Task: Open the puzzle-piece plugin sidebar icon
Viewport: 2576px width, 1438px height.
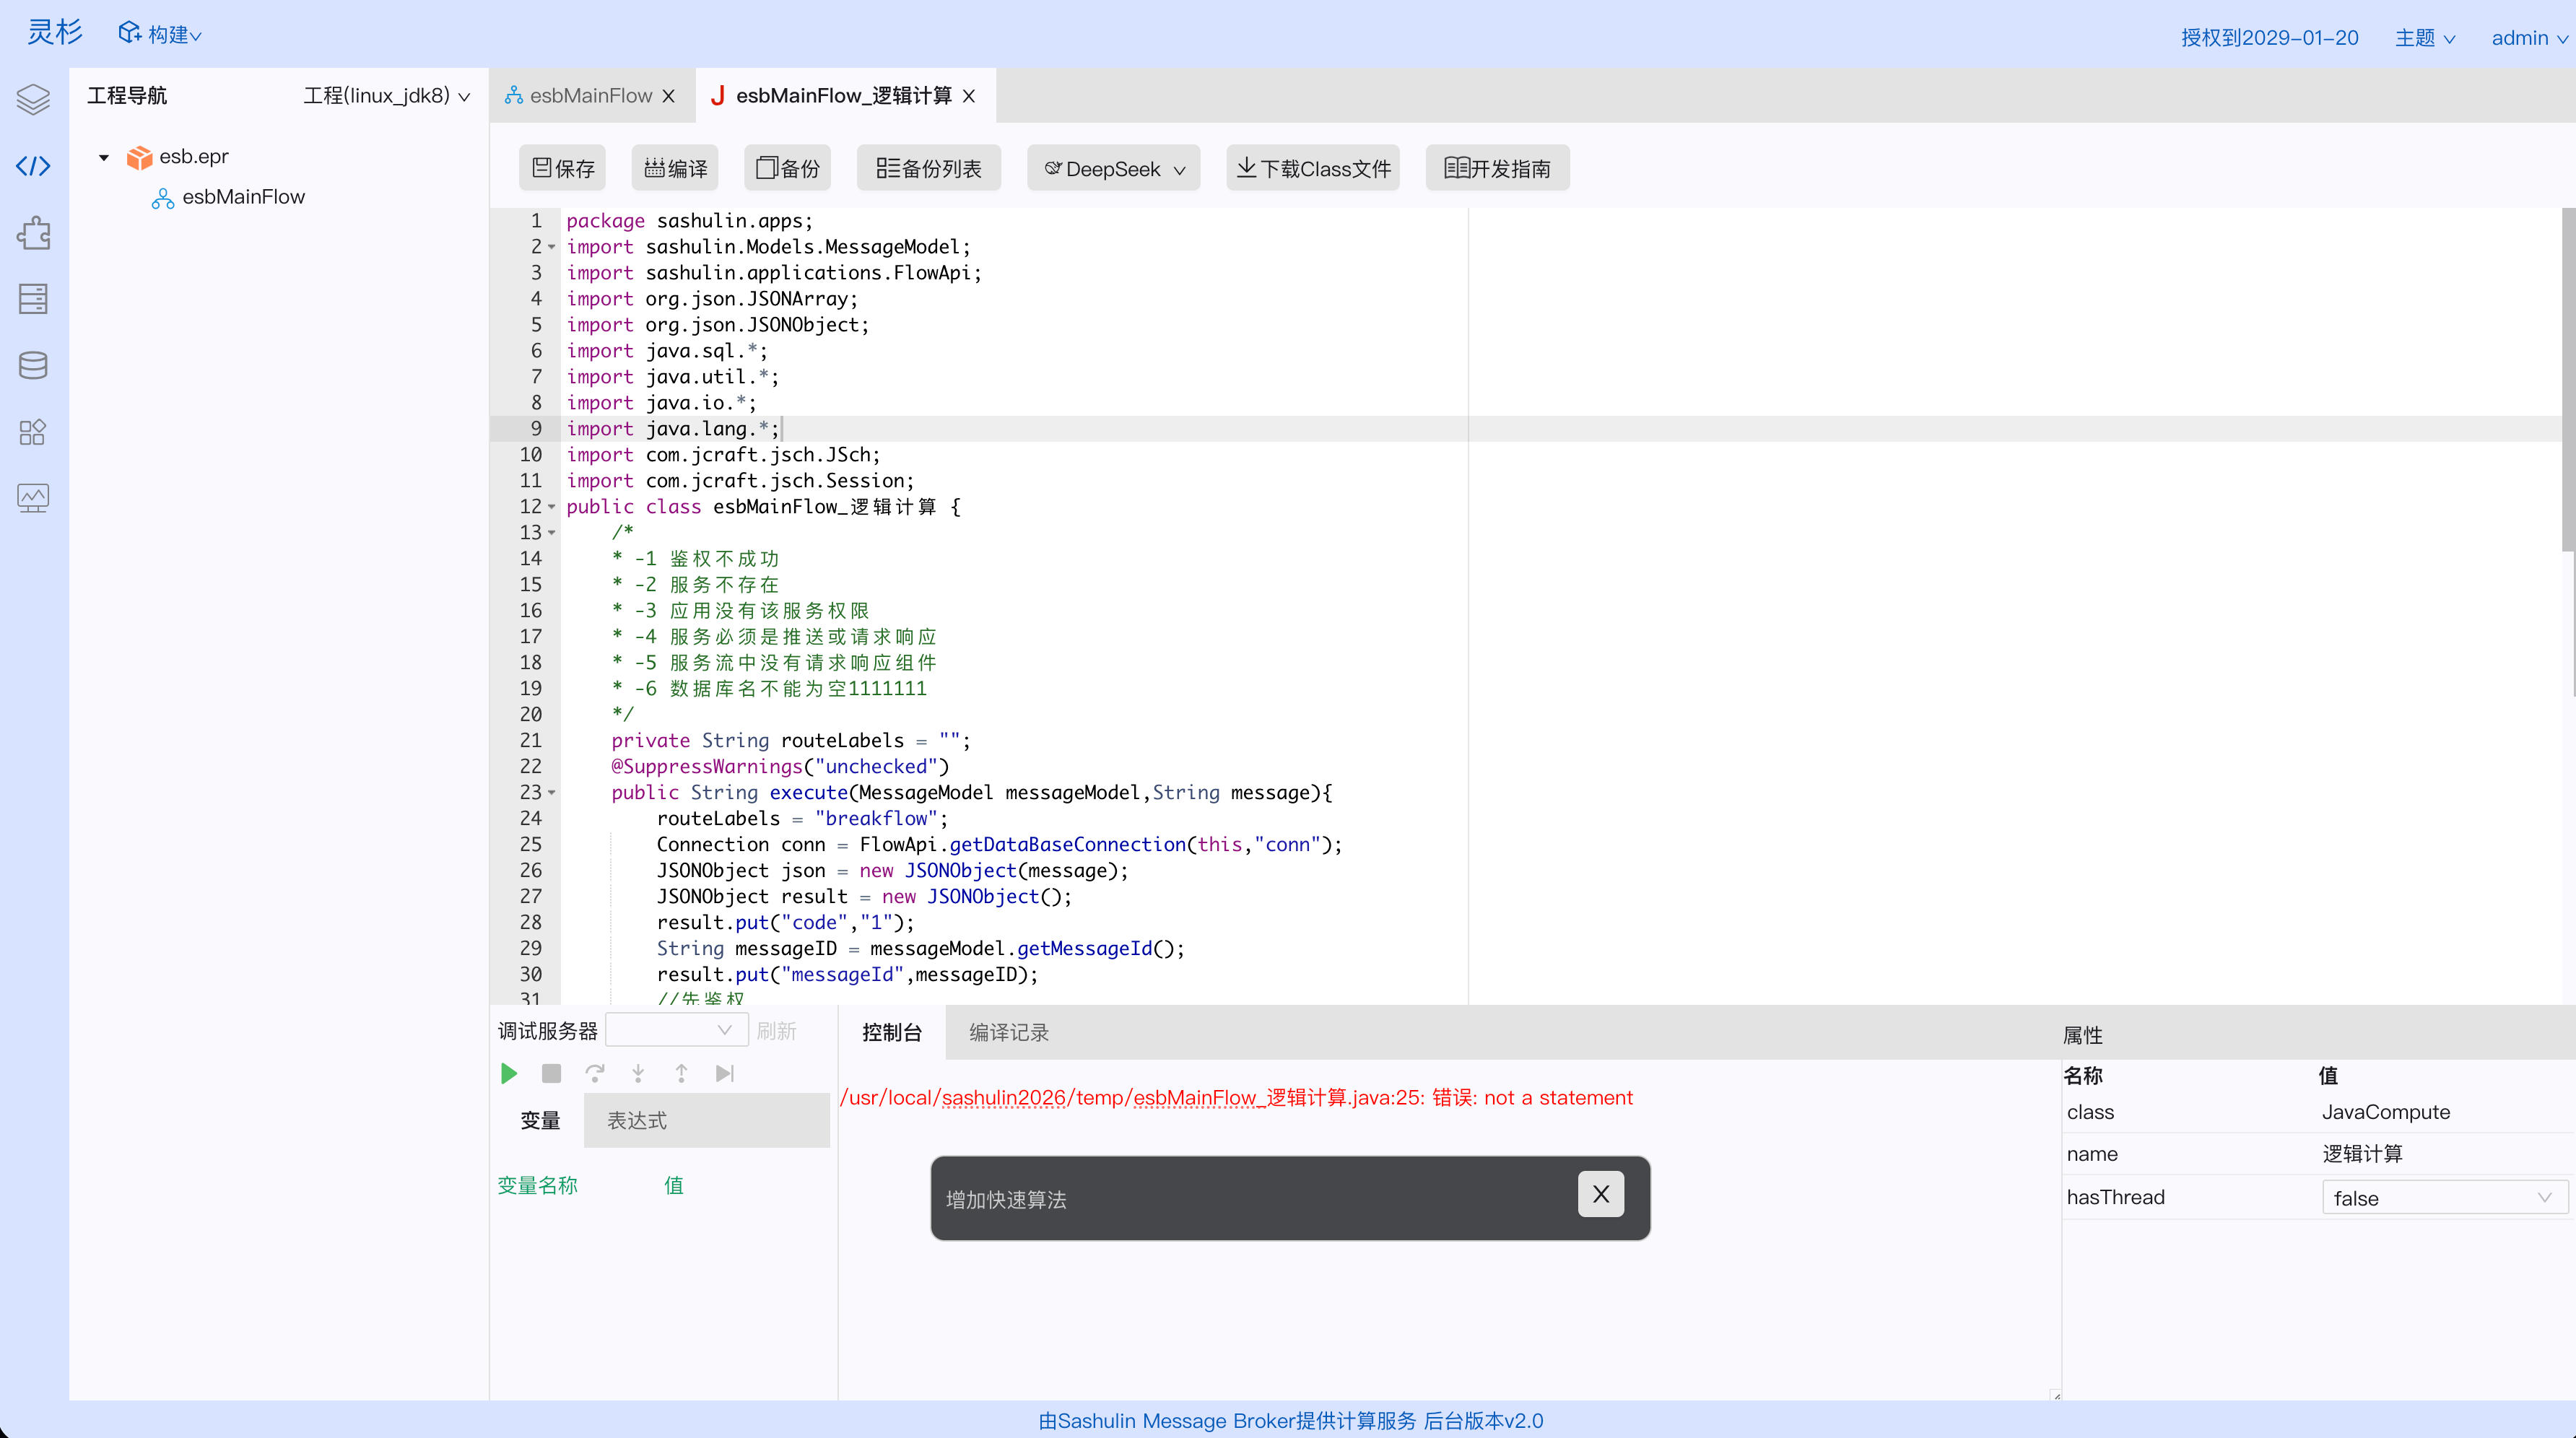Action: [x=33, y=233]
